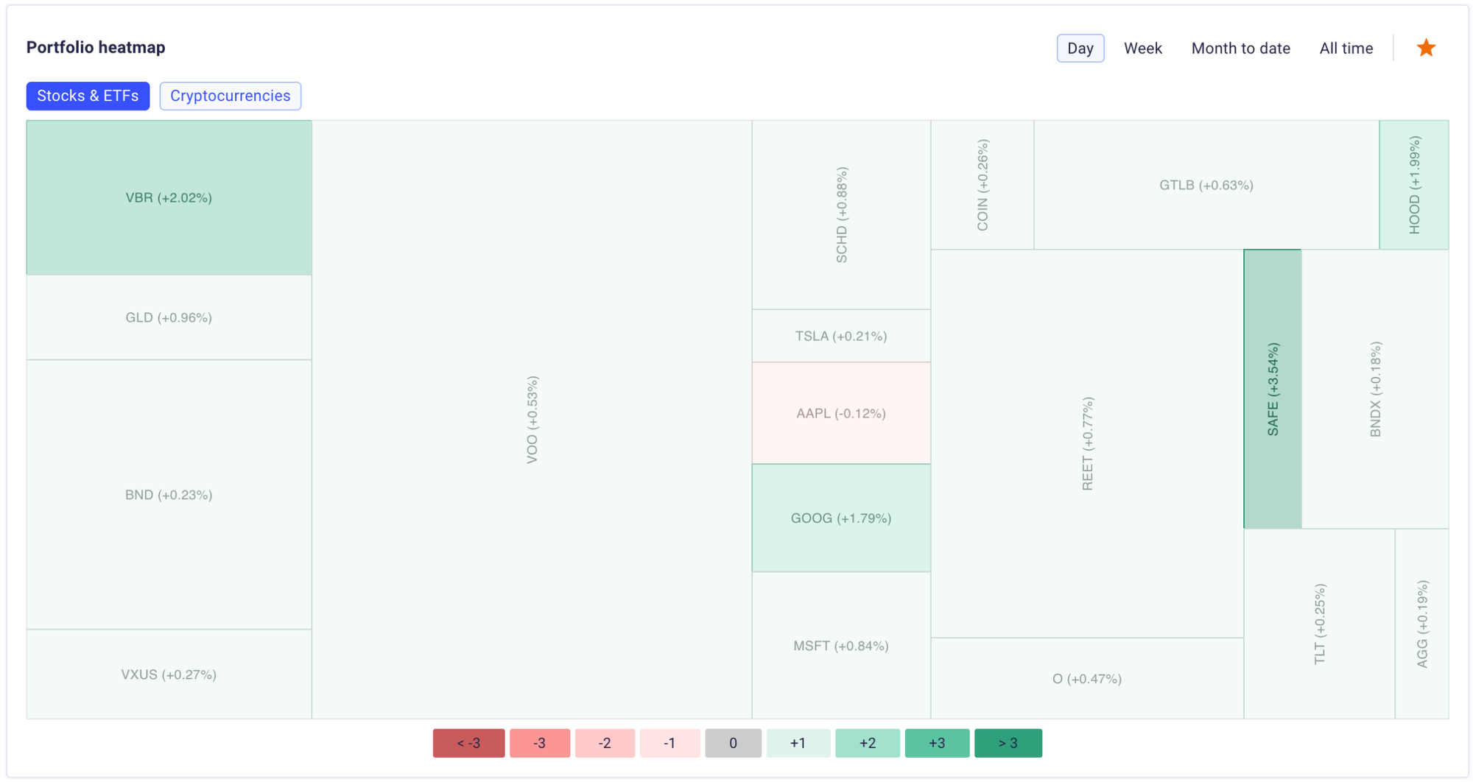Select the COIN (+0.26%) tile
The width and height of the screenshot is (1473, 782).
(x=982, y=185)
